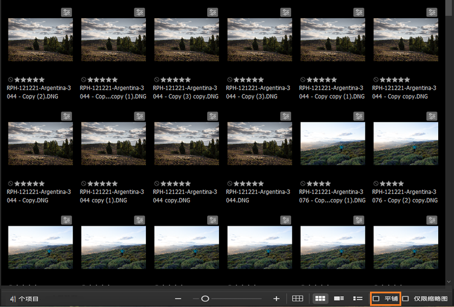Click adjustments badge on top-right thumbnail
This screenshot has width=454, height=307.
pyautogui.click(x=432, y=13)
